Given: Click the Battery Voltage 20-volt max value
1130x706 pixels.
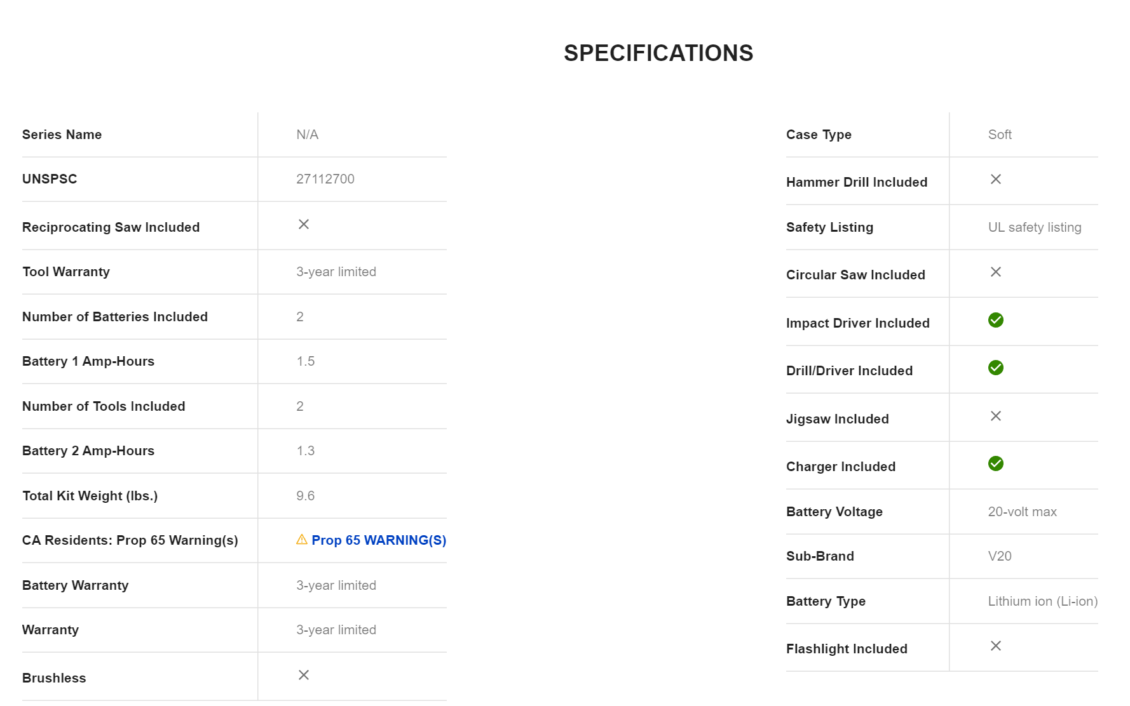Looking at the screenshot, I should [x=1022, y=512].
